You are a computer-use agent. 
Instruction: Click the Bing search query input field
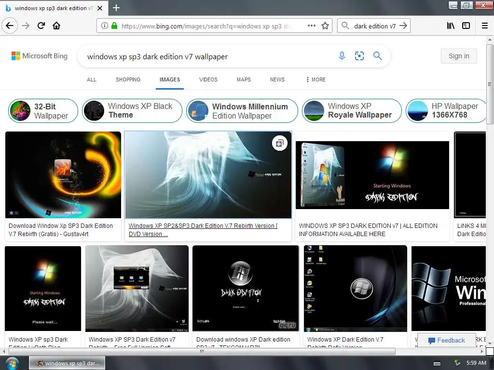point(208,57)
